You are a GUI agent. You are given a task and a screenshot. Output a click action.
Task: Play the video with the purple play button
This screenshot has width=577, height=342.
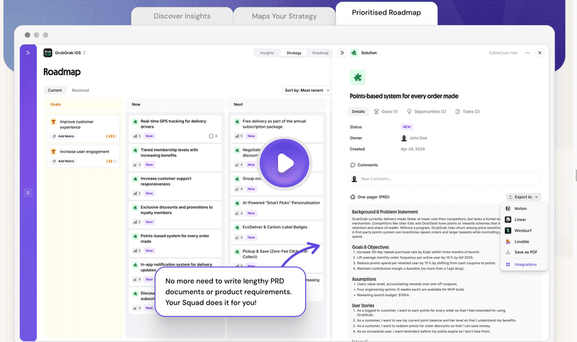[284, 164]
